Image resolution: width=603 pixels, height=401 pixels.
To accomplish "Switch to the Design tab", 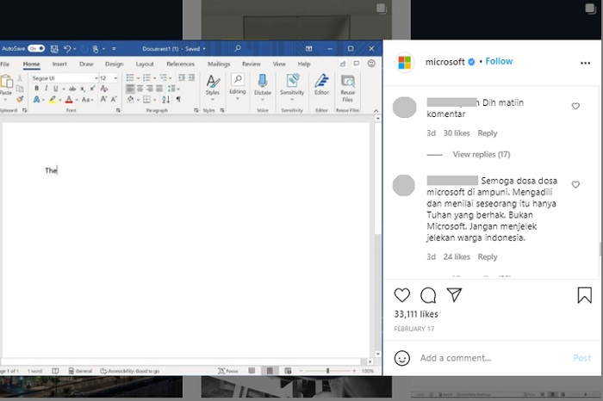I will coord(115,65).
